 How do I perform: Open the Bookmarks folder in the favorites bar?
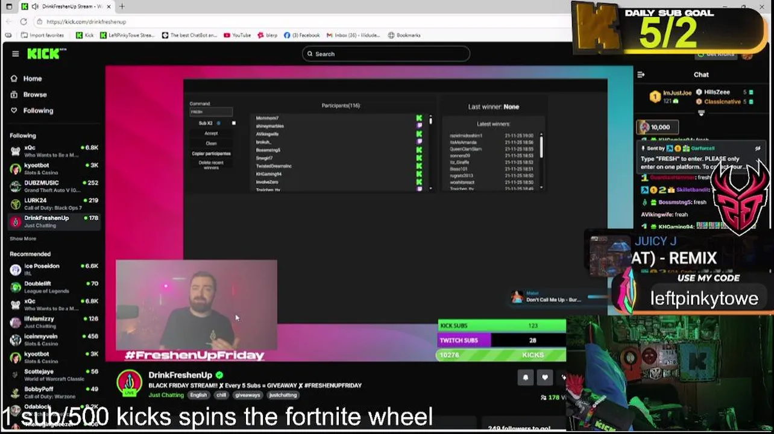coord(404,35)
